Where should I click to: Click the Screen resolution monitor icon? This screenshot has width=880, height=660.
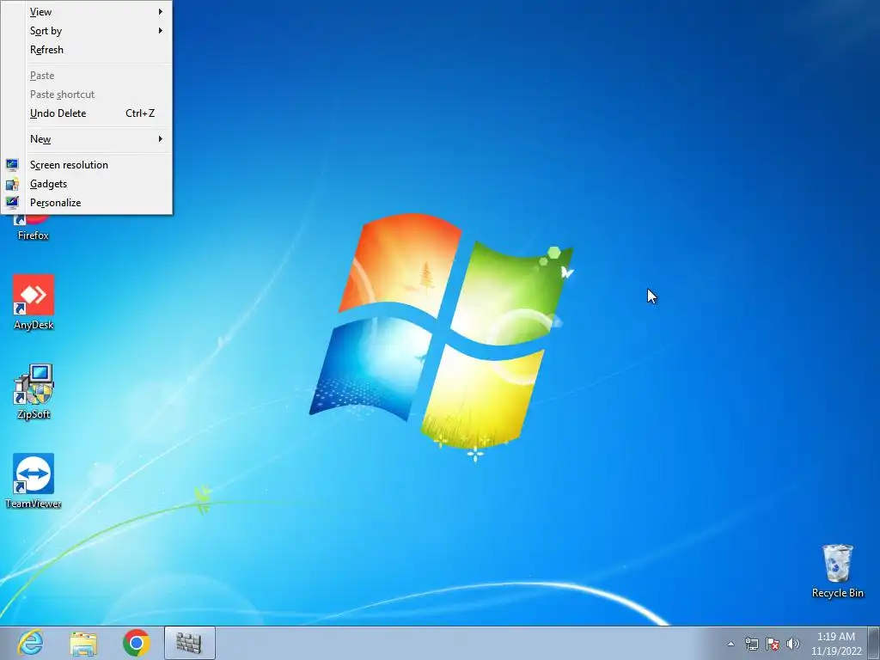[x=12, y=165]
